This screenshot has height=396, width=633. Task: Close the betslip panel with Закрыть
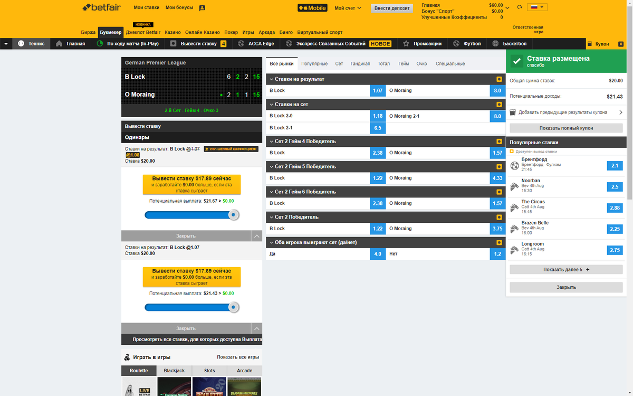566,287
